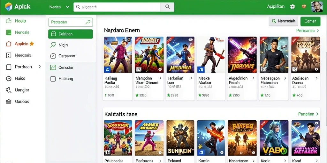Open the Applikan header link

click(276, 7)
